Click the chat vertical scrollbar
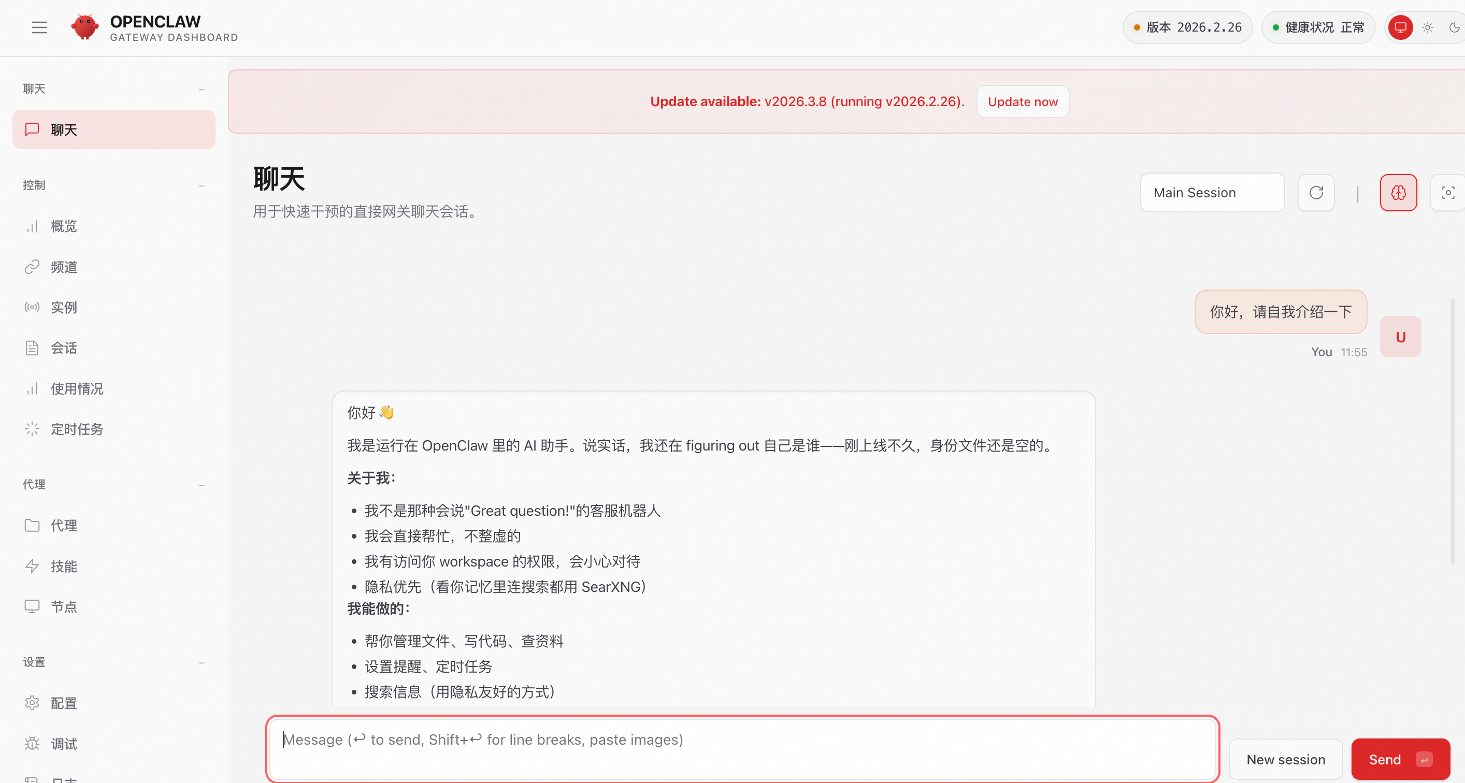 tap(1452, 432)
